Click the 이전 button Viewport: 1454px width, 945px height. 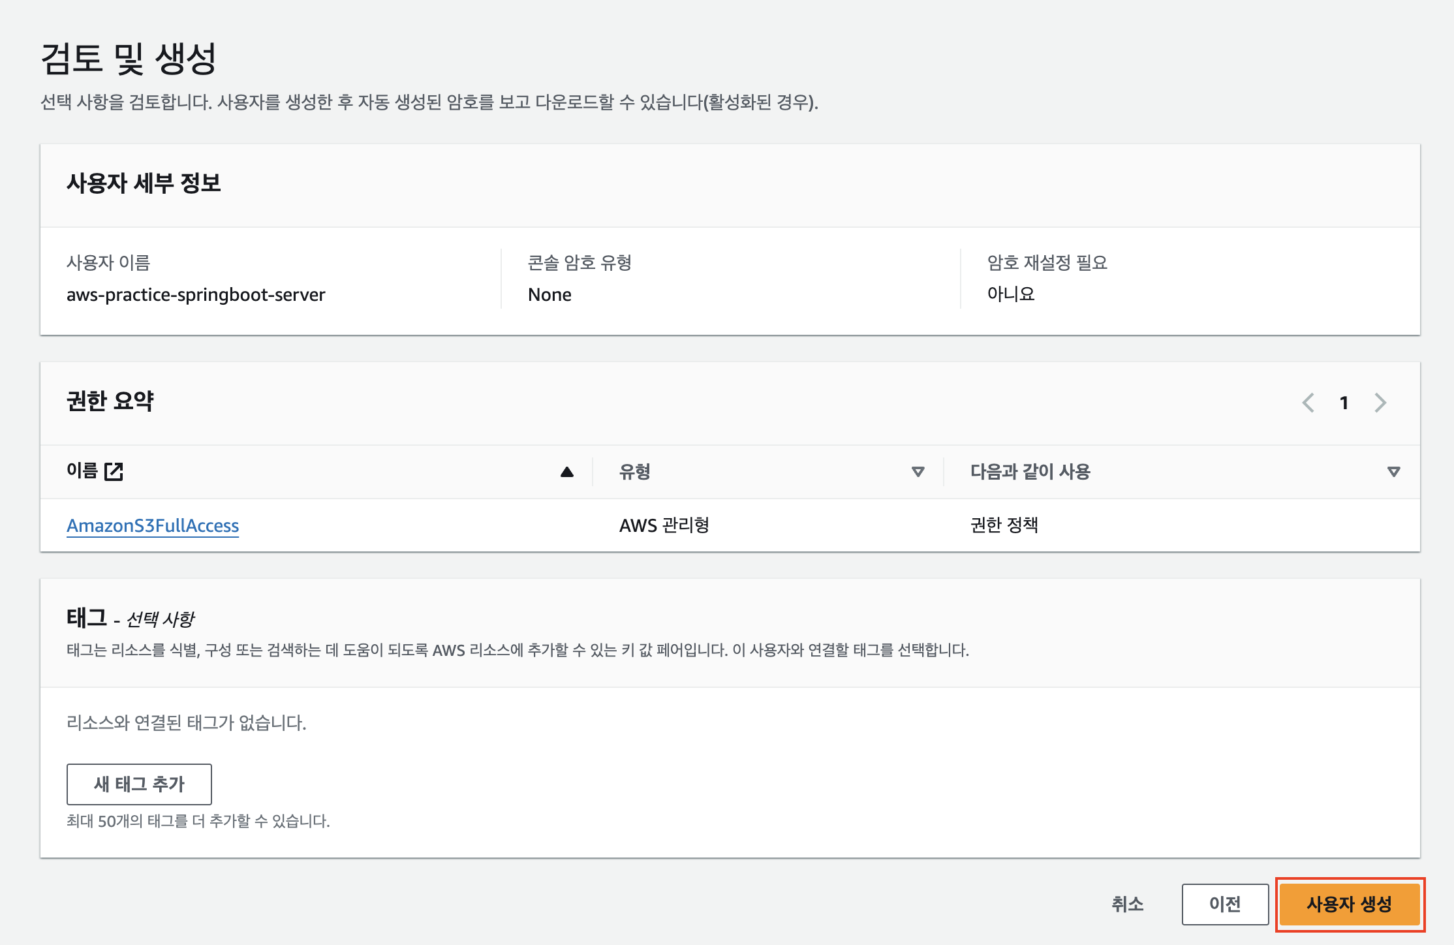1224,904
